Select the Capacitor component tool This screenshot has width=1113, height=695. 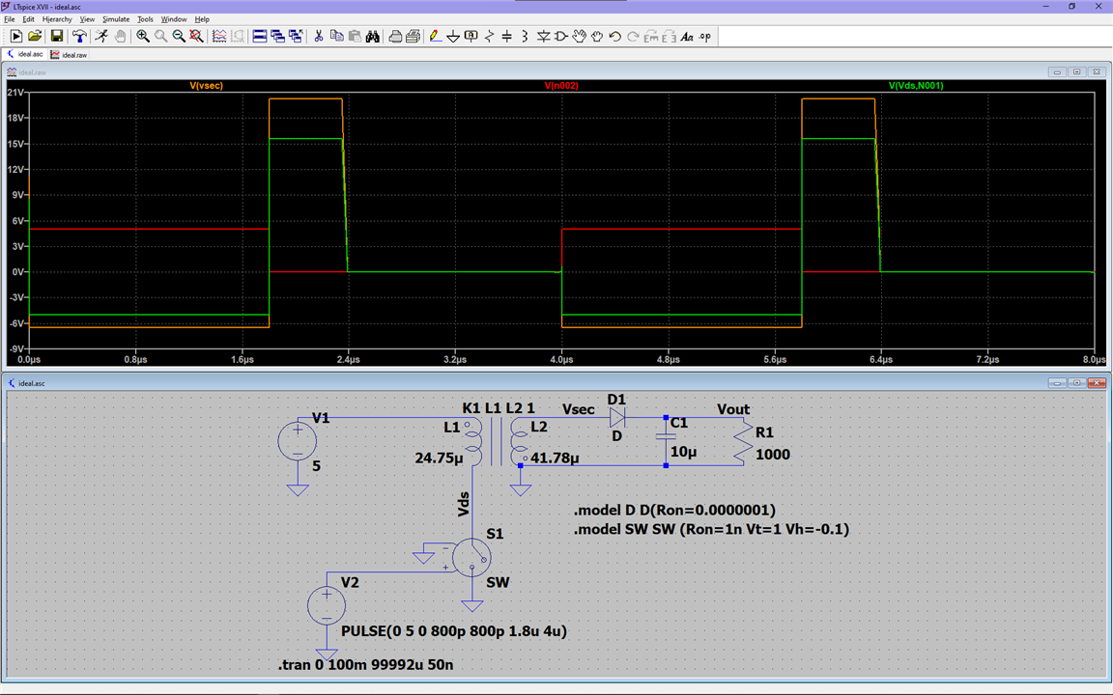[x=507, y=37]
